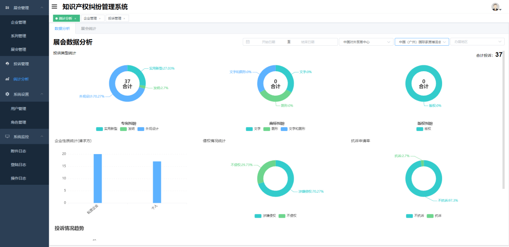Image resolution: width=509 pixels, height=247 pixels.
Task: Open the 中国对外贸易中心 dropdown
Action: 366,42
